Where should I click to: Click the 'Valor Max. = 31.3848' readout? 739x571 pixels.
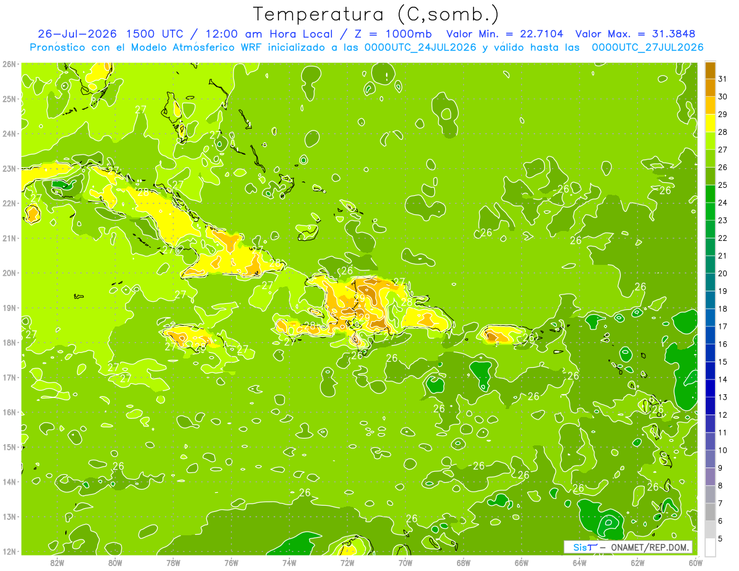637,34
